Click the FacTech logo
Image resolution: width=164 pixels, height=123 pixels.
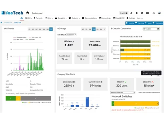click(12, 13)
